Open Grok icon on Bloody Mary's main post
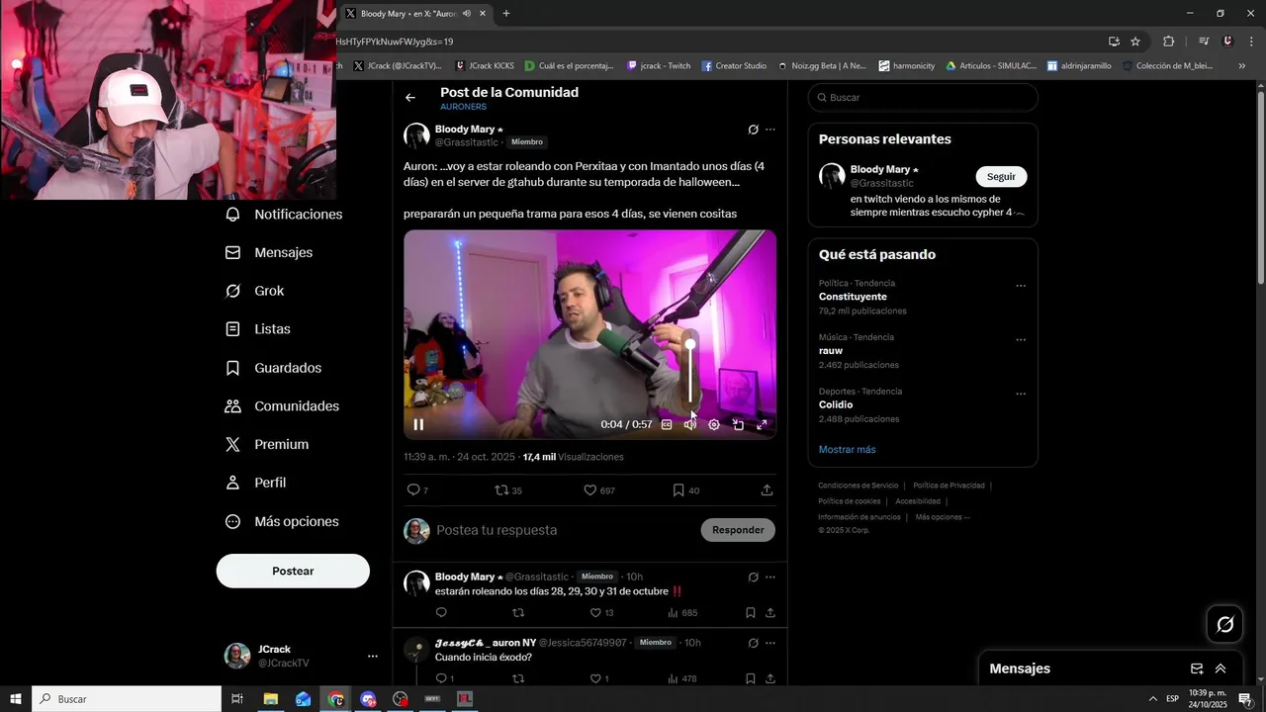 (753, 130)
